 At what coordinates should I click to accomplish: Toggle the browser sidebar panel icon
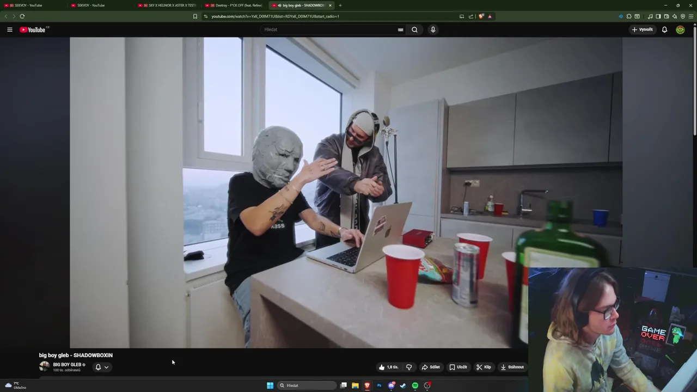658,16
